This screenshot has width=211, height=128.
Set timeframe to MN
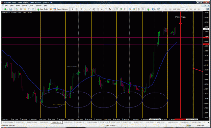point(199,9)
